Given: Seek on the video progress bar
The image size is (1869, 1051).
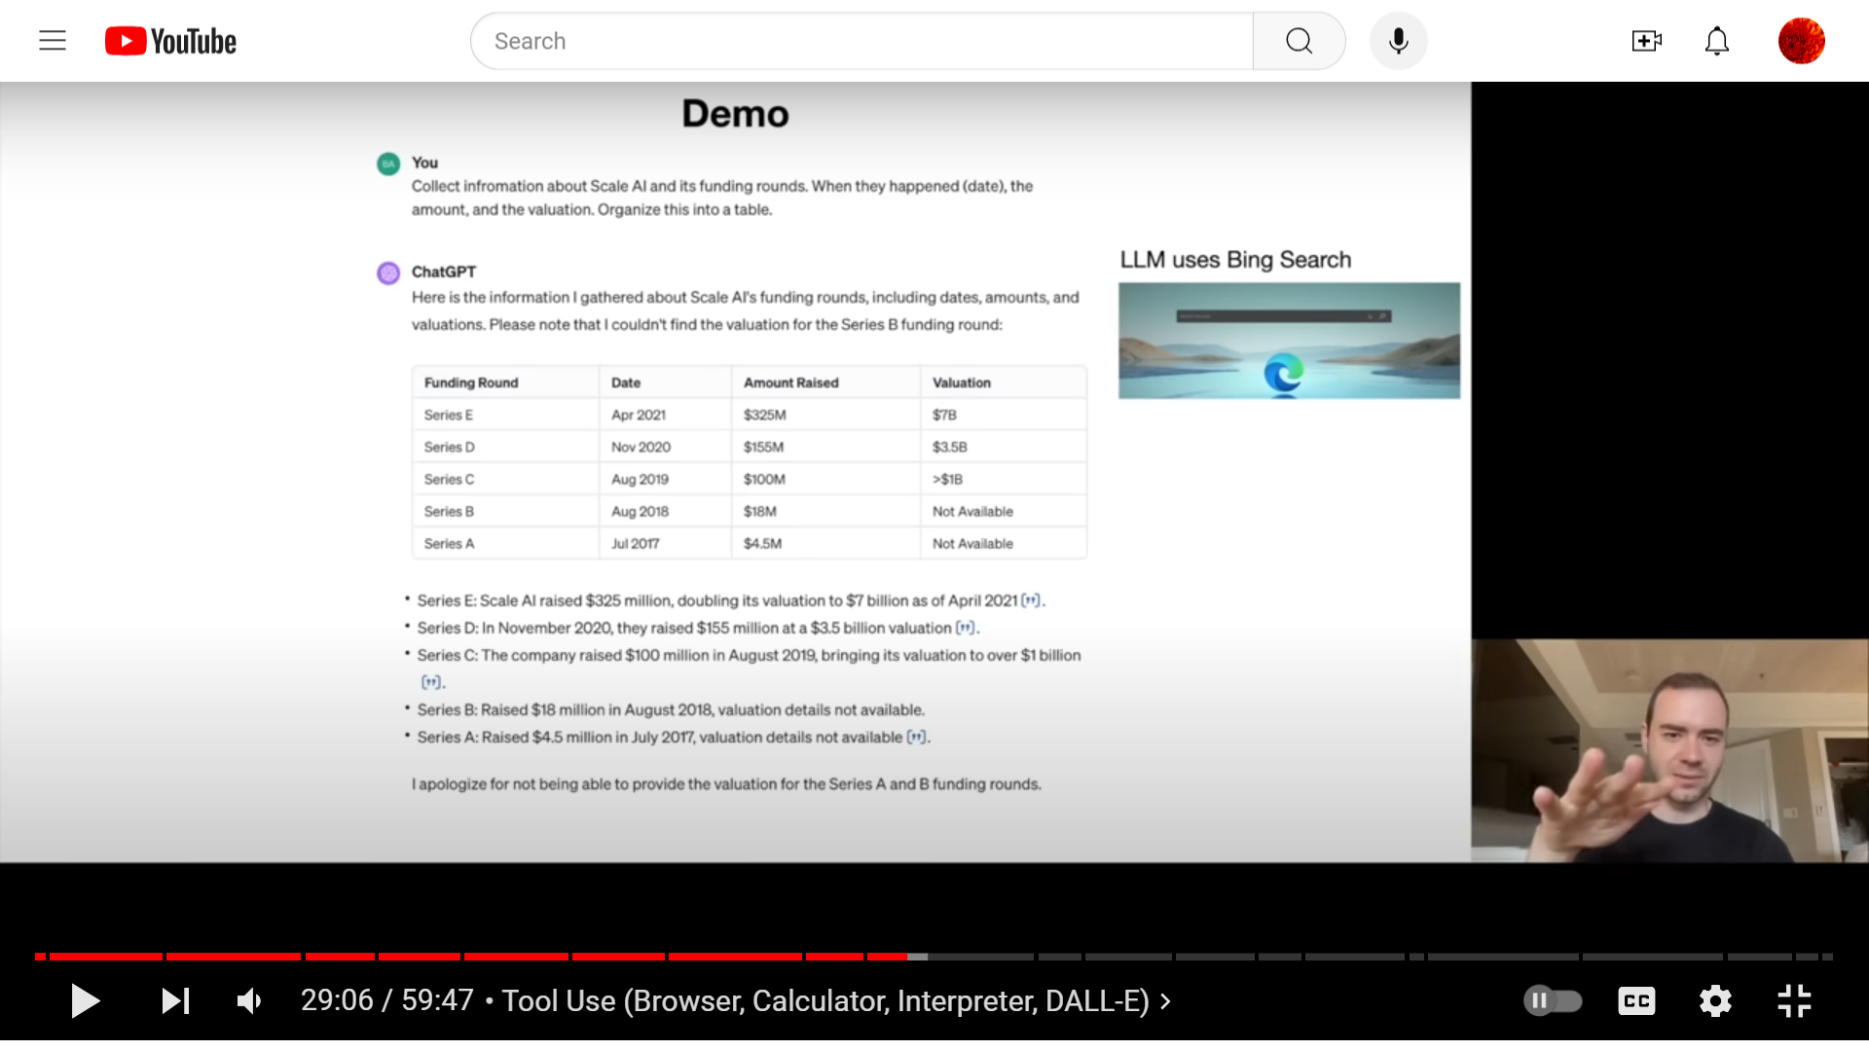Looking at the screenshot, I should coord(934,957).
